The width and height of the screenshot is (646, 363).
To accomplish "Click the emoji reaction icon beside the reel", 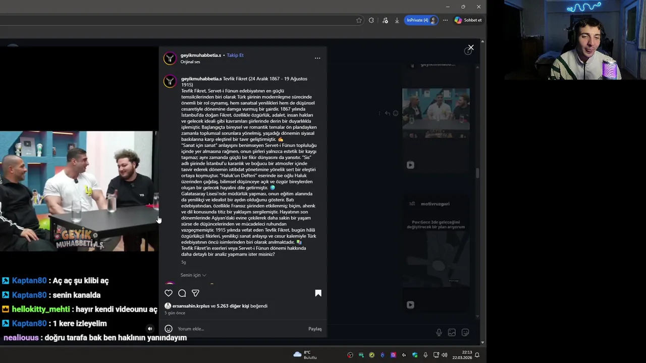I will [396, 113].
